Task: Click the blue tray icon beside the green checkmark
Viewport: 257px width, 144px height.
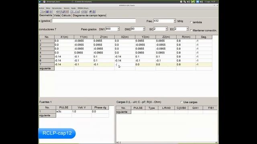Action: (x=198, y=2)
